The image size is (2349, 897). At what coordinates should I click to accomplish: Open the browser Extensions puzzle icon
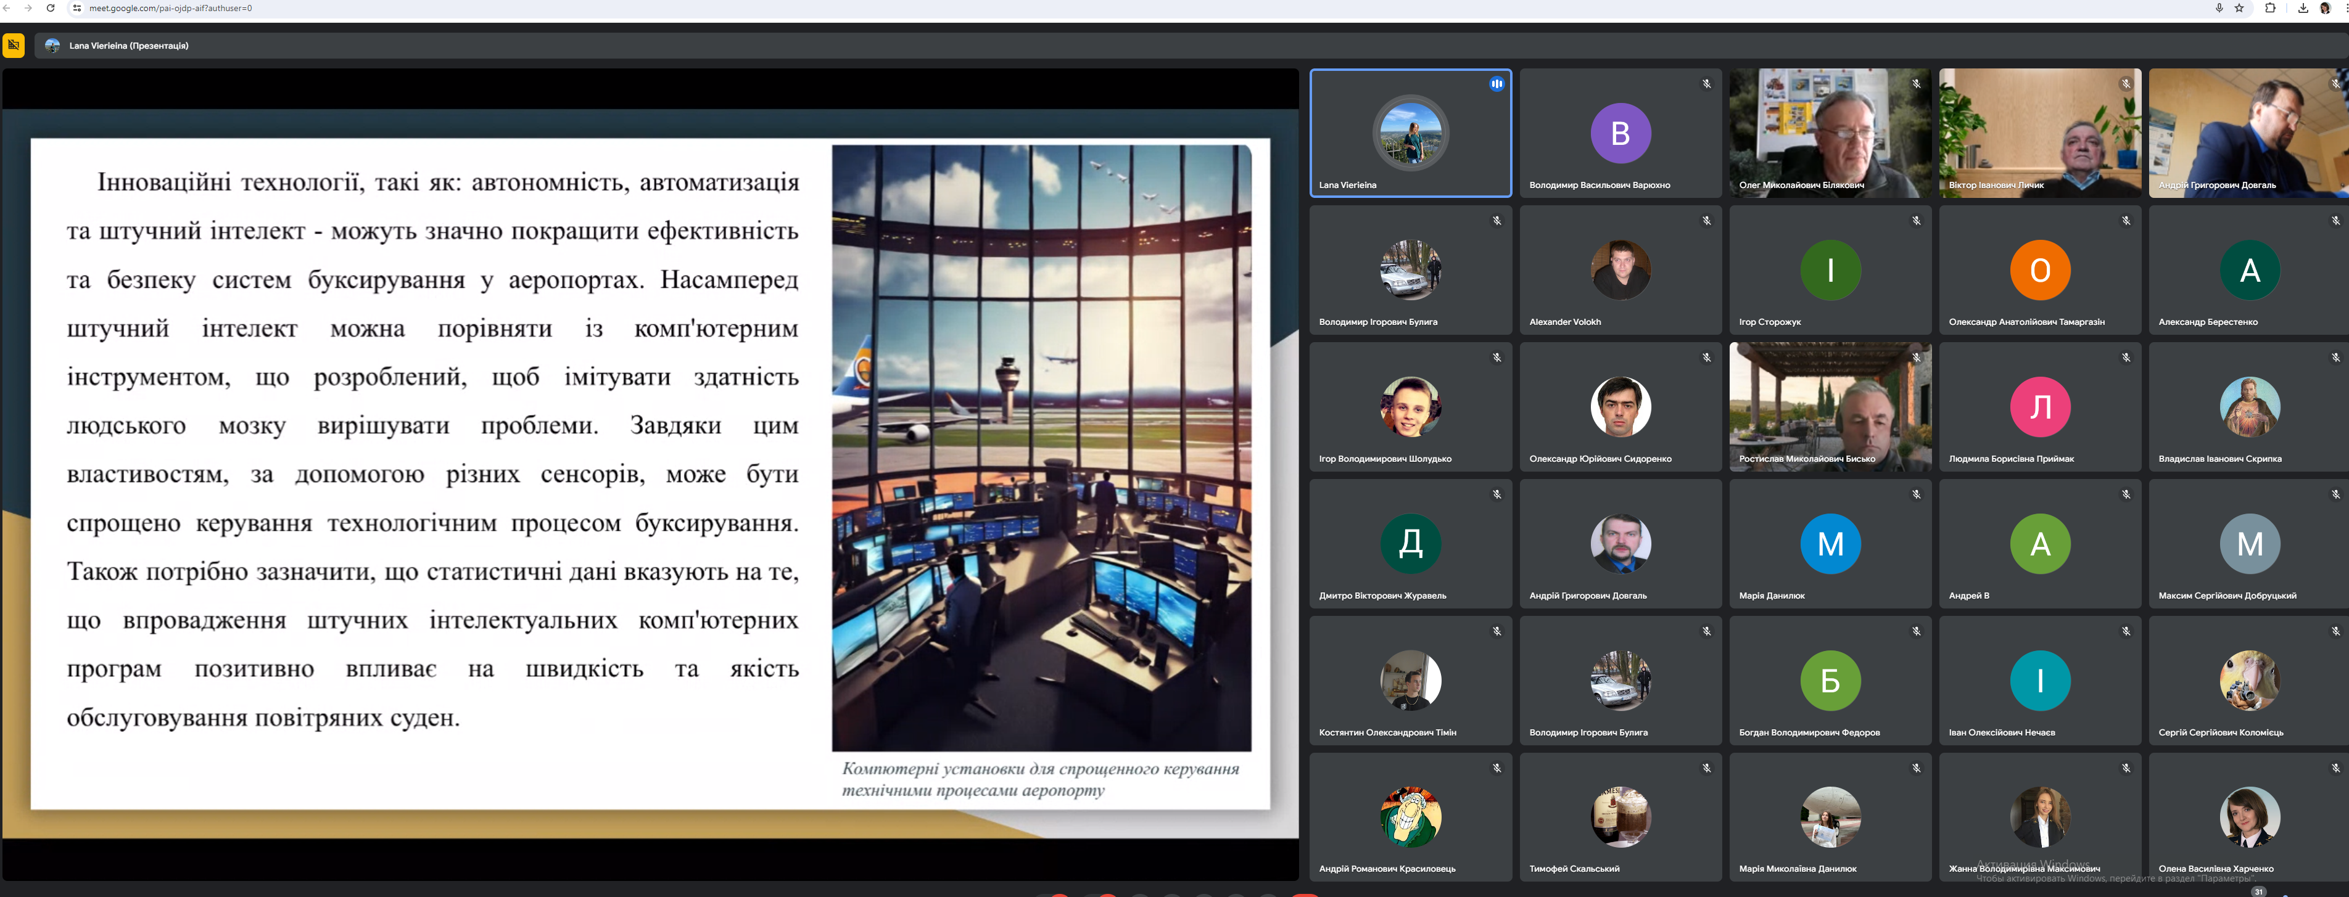tap(2271, 8)
